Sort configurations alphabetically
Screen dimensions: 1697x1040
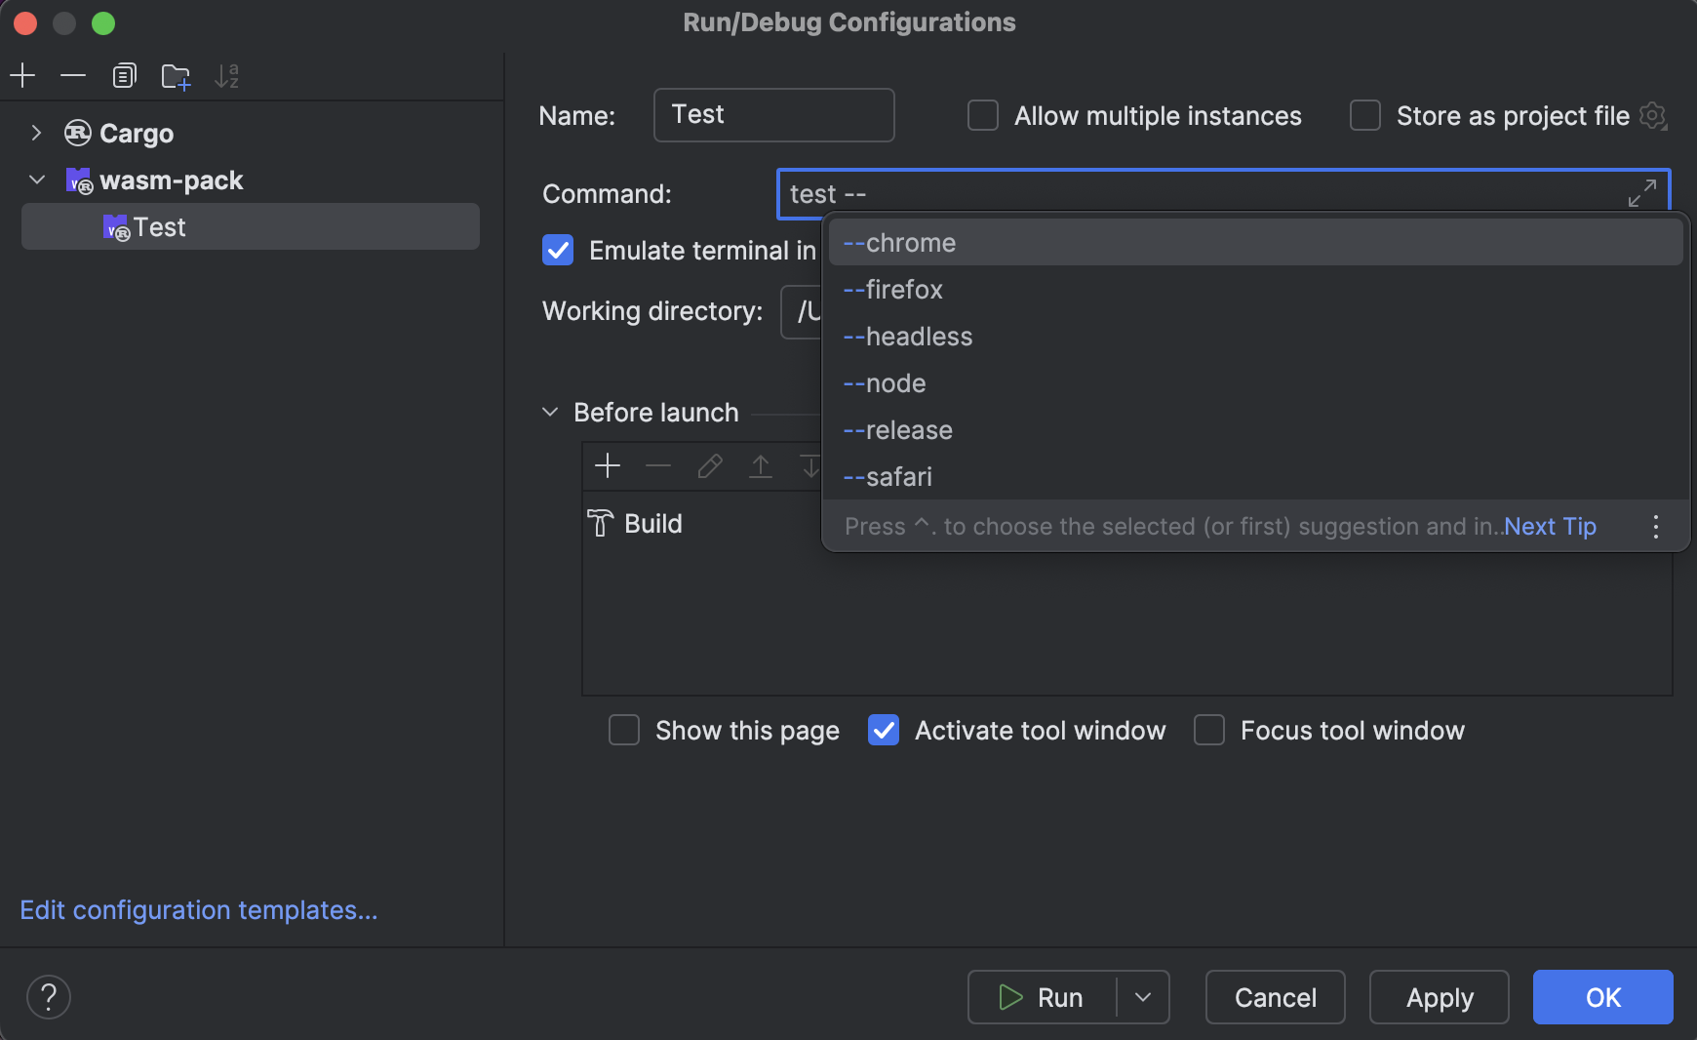coord(227,75)
